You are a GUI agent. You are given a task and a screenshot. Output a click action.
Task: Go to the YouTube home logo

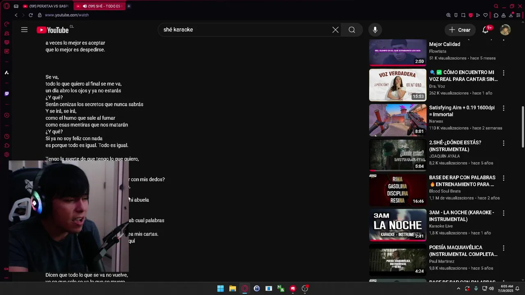52,30
